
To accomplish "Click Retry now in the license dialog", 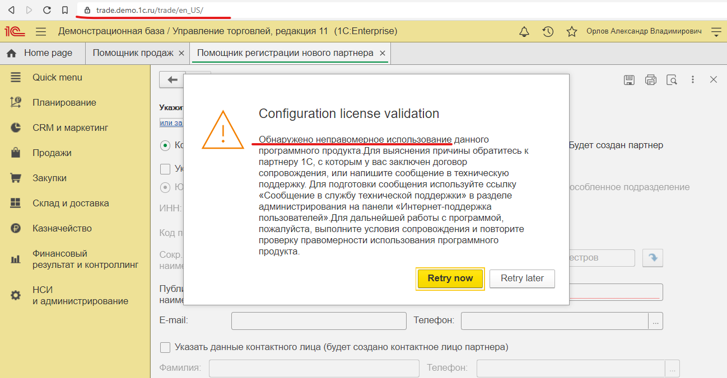I will point(450,278).
